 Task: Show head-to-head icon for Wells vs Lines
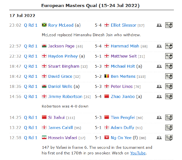click(159, 86)
